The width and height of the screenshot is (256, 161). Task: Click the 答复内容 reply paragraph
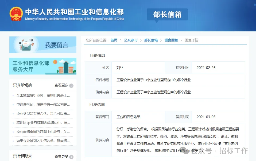click(x=178, y=140)
